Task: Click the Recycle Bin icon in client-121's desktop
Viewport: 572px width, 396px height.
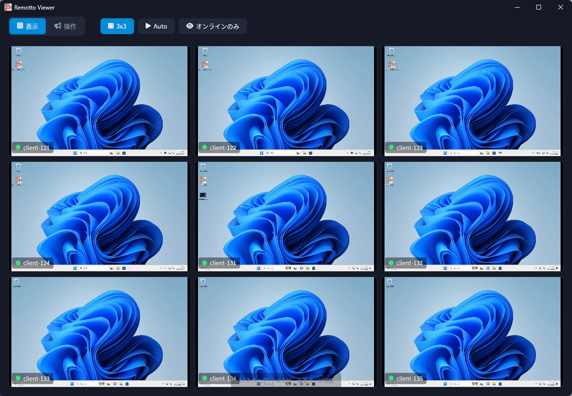Action: (x=18, y=51)
